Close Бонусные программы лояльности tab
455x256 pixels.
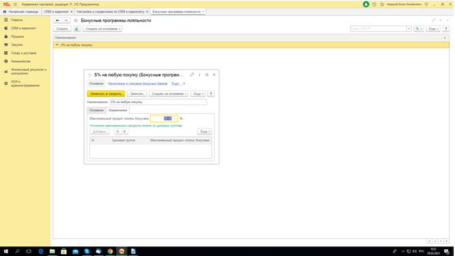coord(203,12)
